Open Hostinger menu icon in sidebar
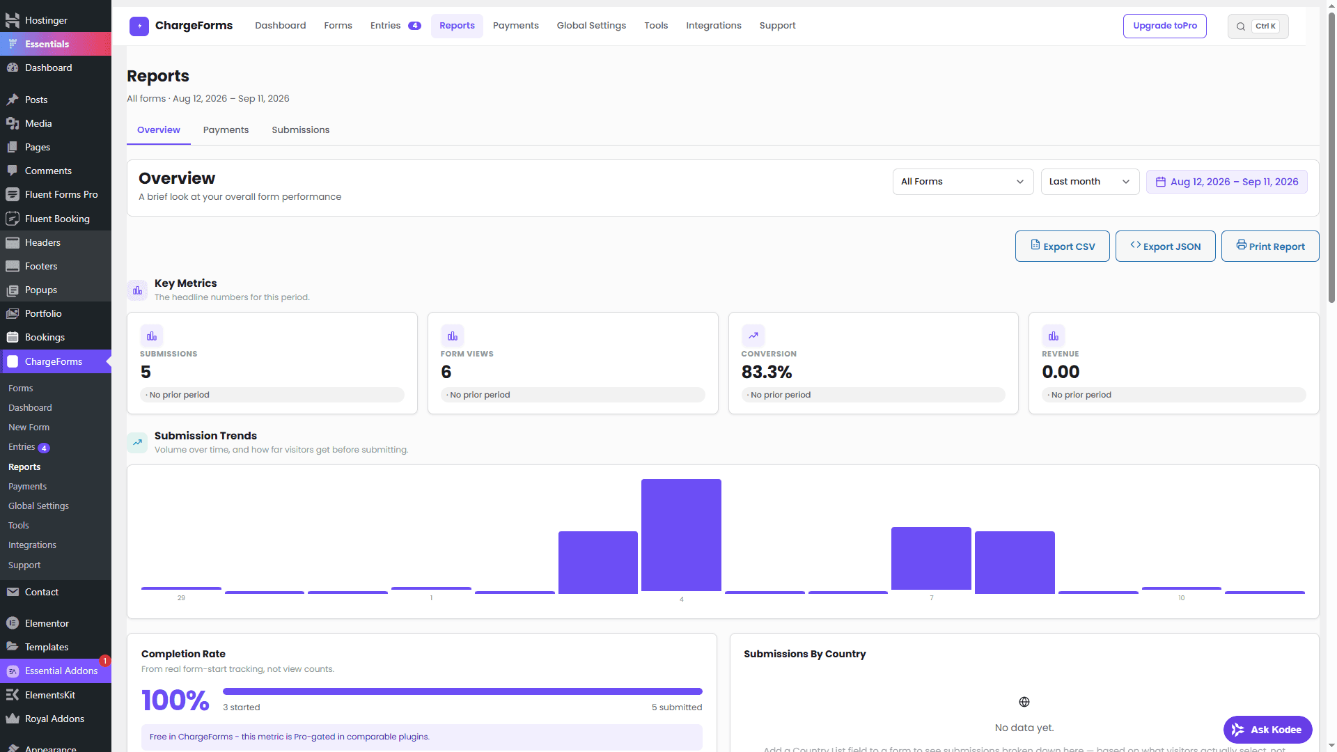 [x=13, y=20]
